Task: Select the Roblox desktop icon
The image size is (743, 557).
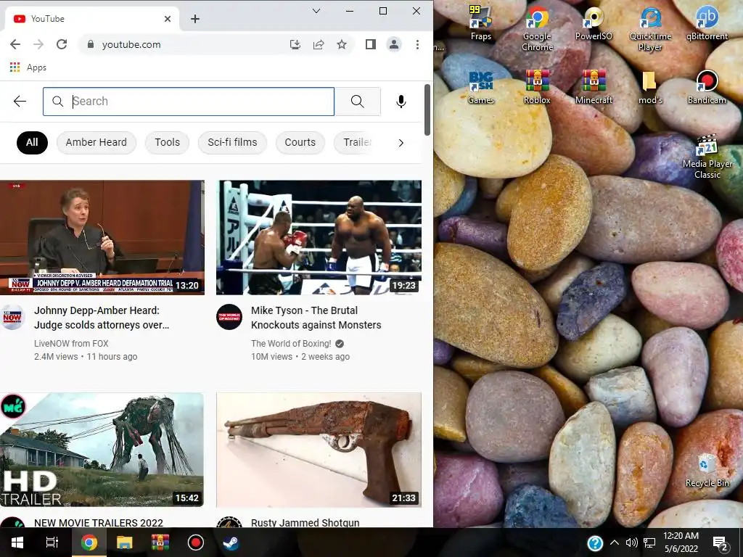Action: [x=537, y=87]
